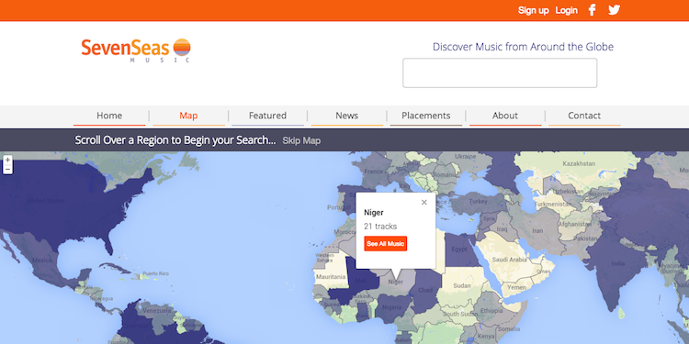
Task: Open the Placements page
Action: click(x=425, y=116)
